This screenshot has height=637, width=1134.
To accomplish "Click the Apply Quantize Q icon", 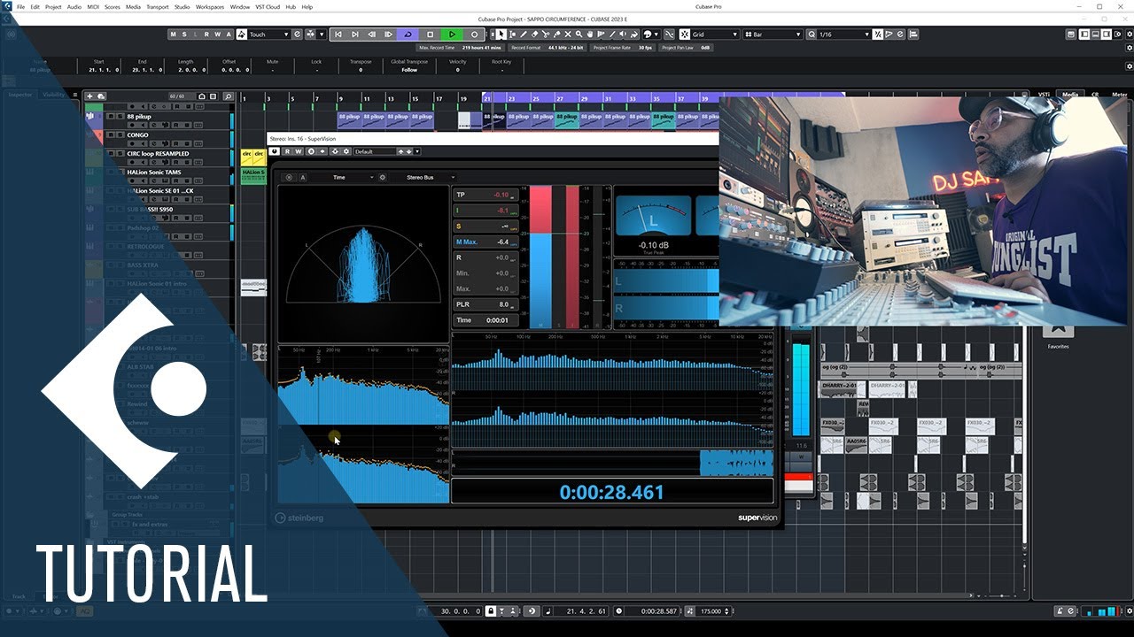I will (812, 35).
